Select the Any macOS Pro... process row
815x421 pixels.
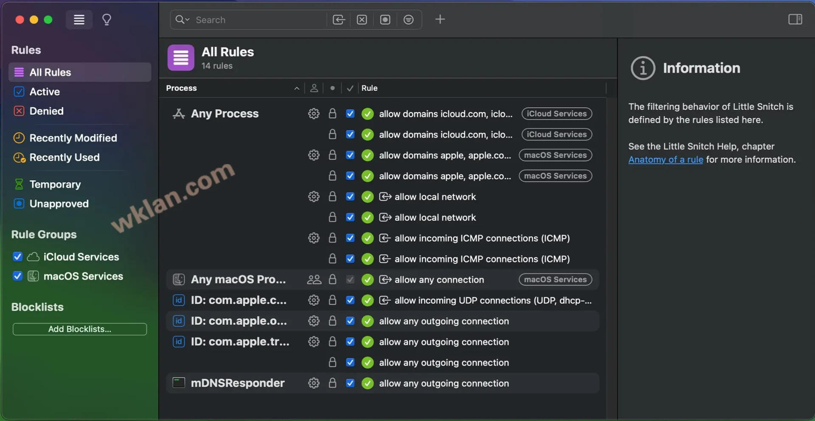pyautogui.click(x=382, y=279)
